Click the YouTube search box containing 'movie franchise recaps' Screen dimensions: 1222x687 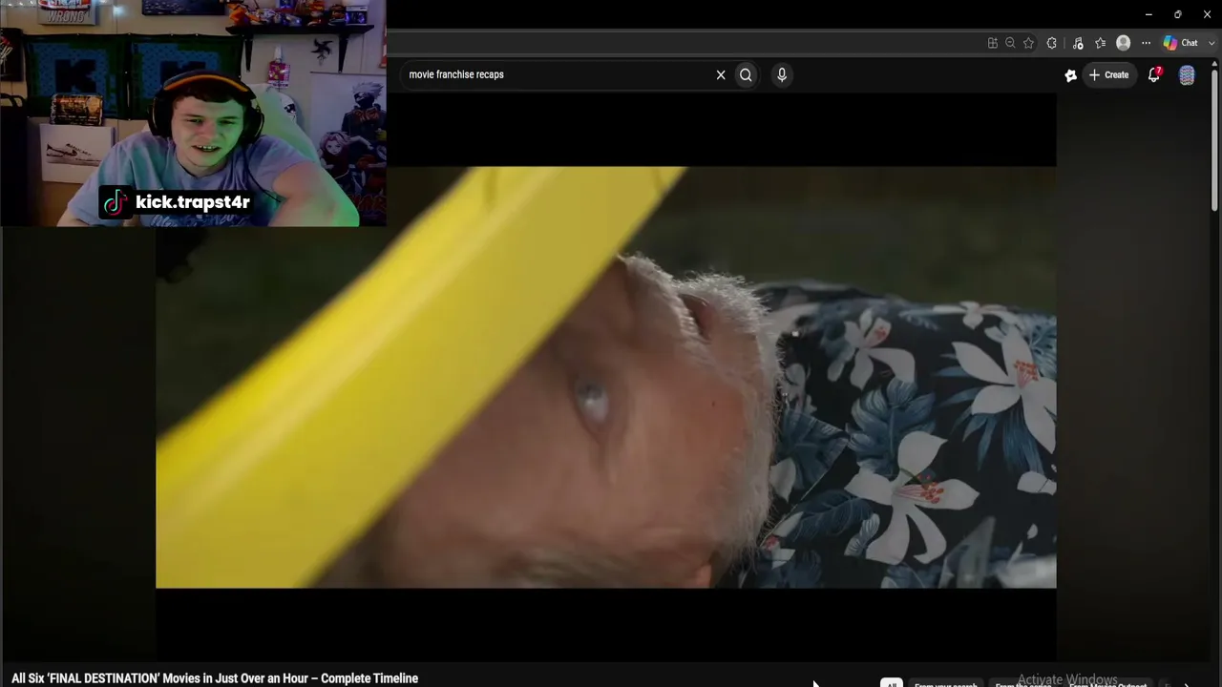pyautogui.click(x=558, y=74)
